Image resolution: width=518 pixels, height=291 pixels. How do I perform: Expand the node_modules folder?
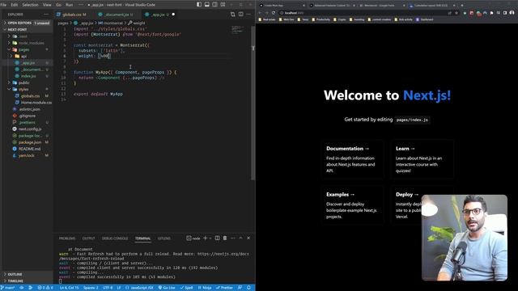point(28,43)
